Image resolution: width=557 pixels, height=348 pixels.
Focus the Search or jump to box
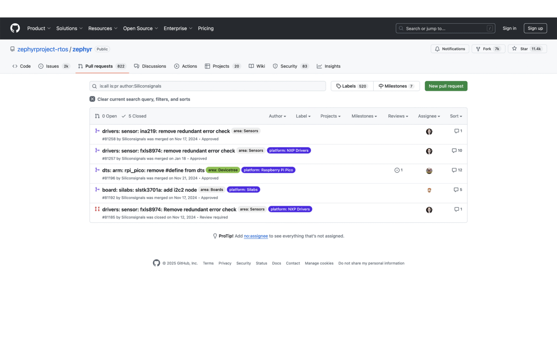tap(445, 28)
